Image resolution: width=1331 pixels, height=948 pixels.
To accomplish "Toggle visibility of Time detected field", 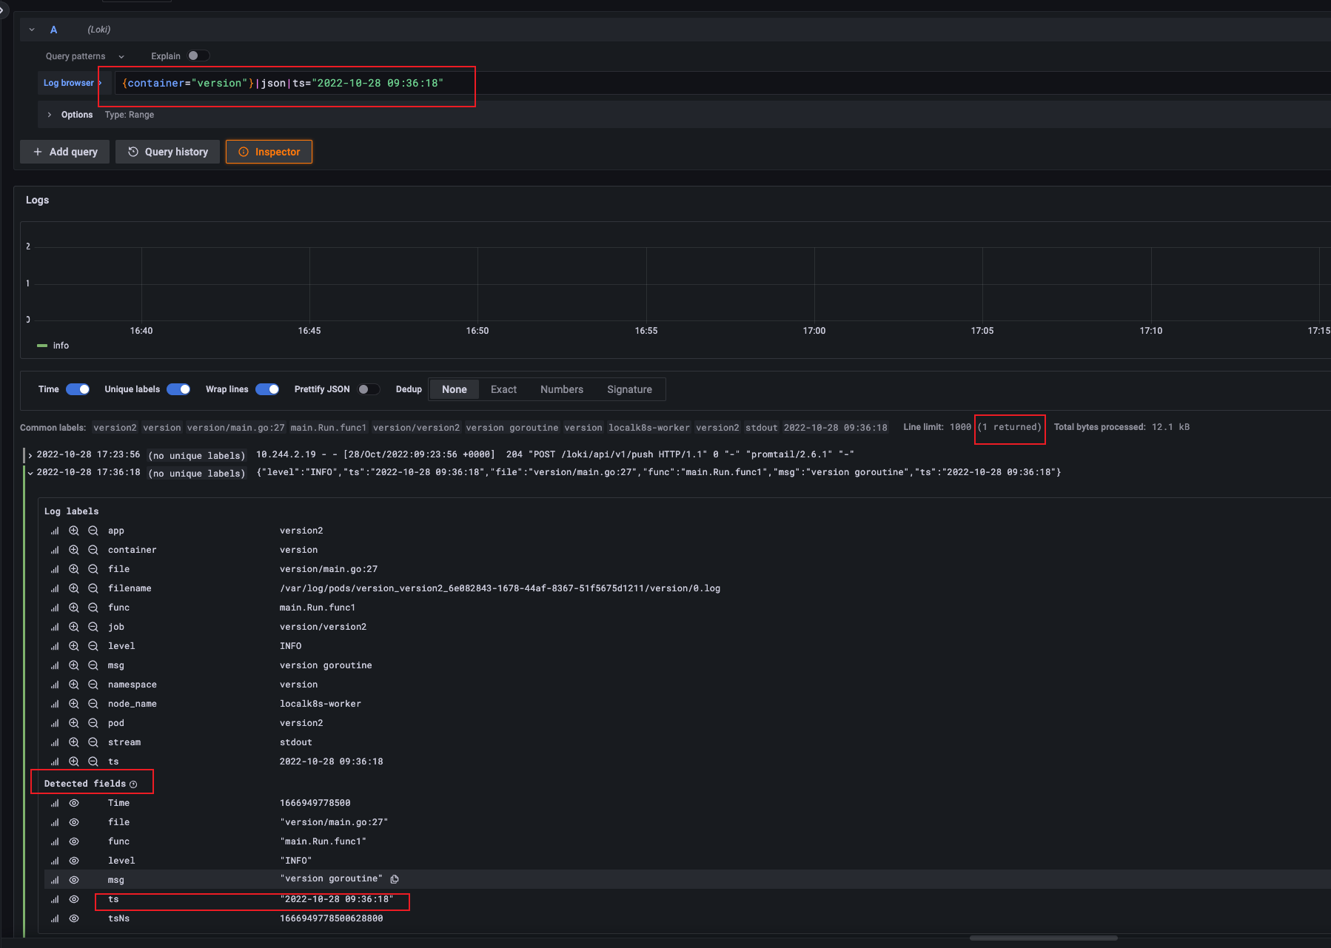I will pos(74,803).
